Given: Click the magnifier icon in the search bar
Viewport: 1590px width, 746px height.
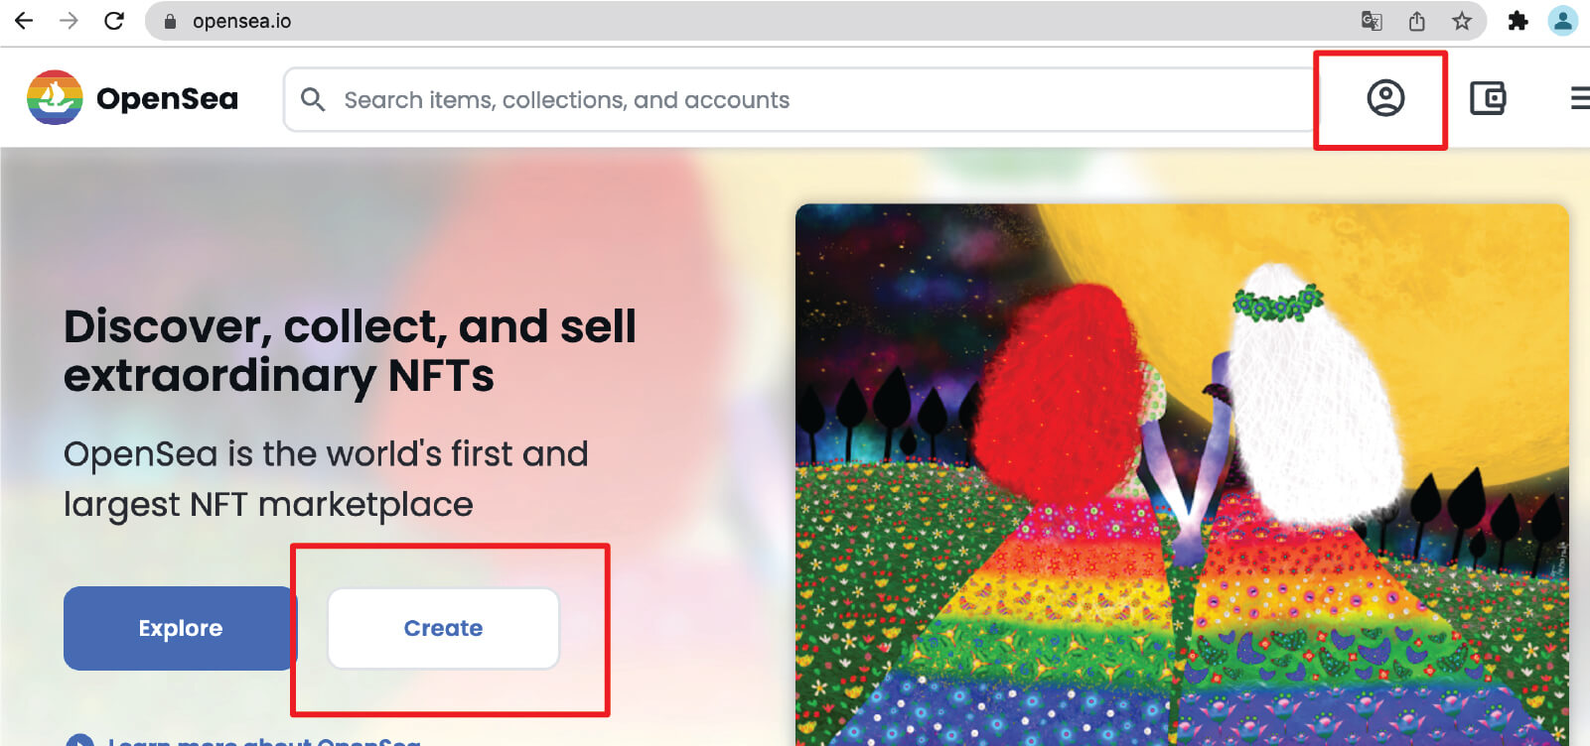Looking at the screenshot, I should [x=313, y=99].
